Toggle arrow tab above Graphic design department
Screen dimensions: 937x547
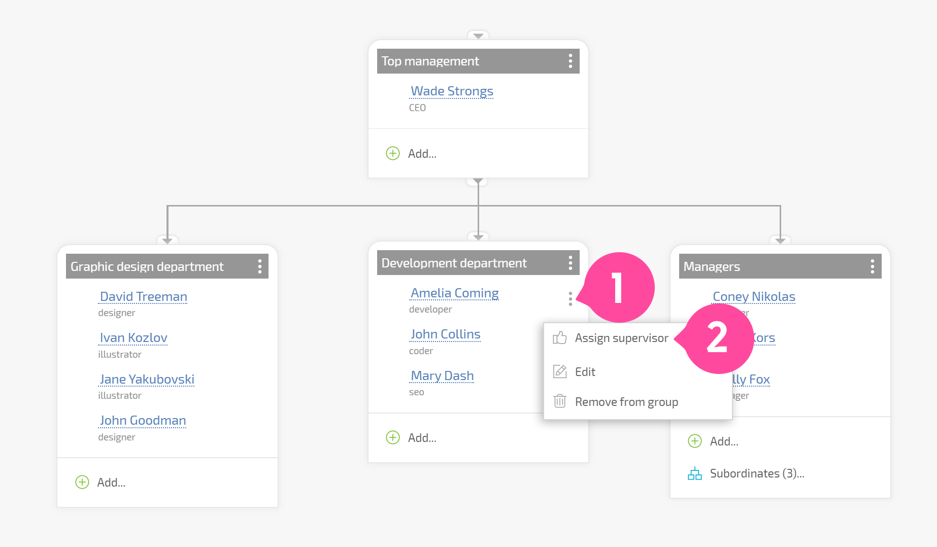pos(168,241)
